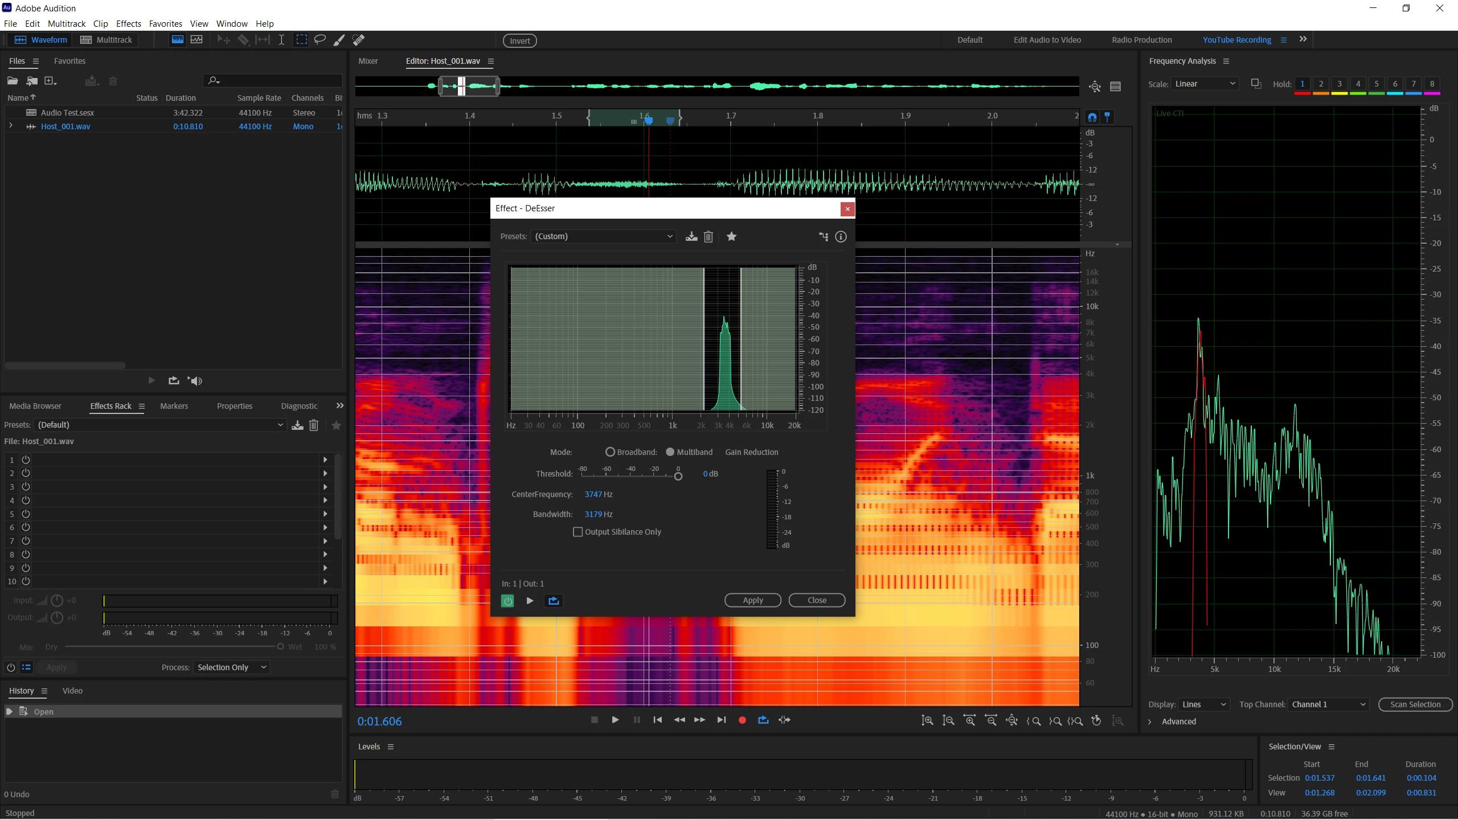Select the Marquee Selection tool
This screenshot has height=820, width=1458.
[301, 40]
